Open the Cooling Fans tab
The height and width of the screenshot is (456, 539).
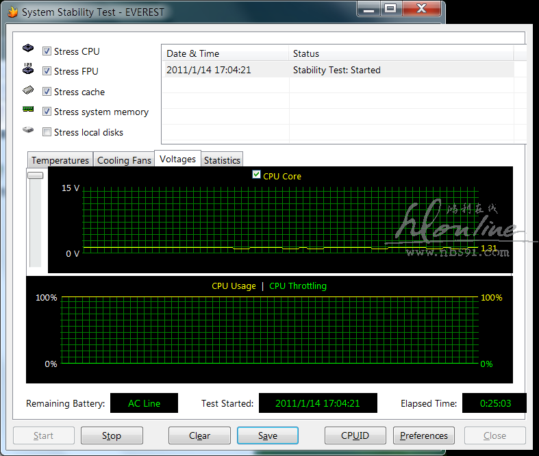[124, 160]
